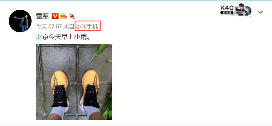Click the man holding phone in banner
Screen dimensions: 272x126
pos(241,10)
